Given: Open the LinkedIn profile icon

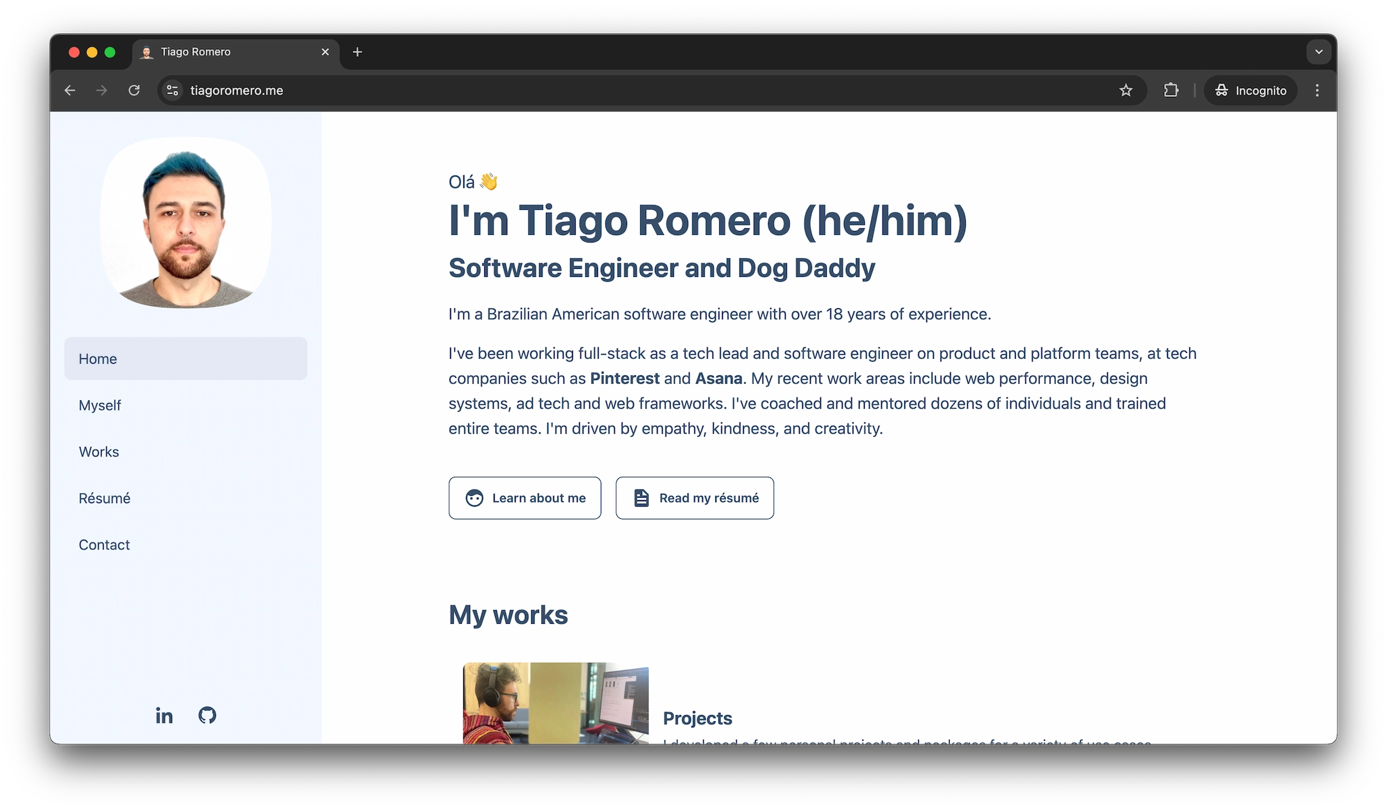Looking at the screenshot, I should tap(164, 715).
